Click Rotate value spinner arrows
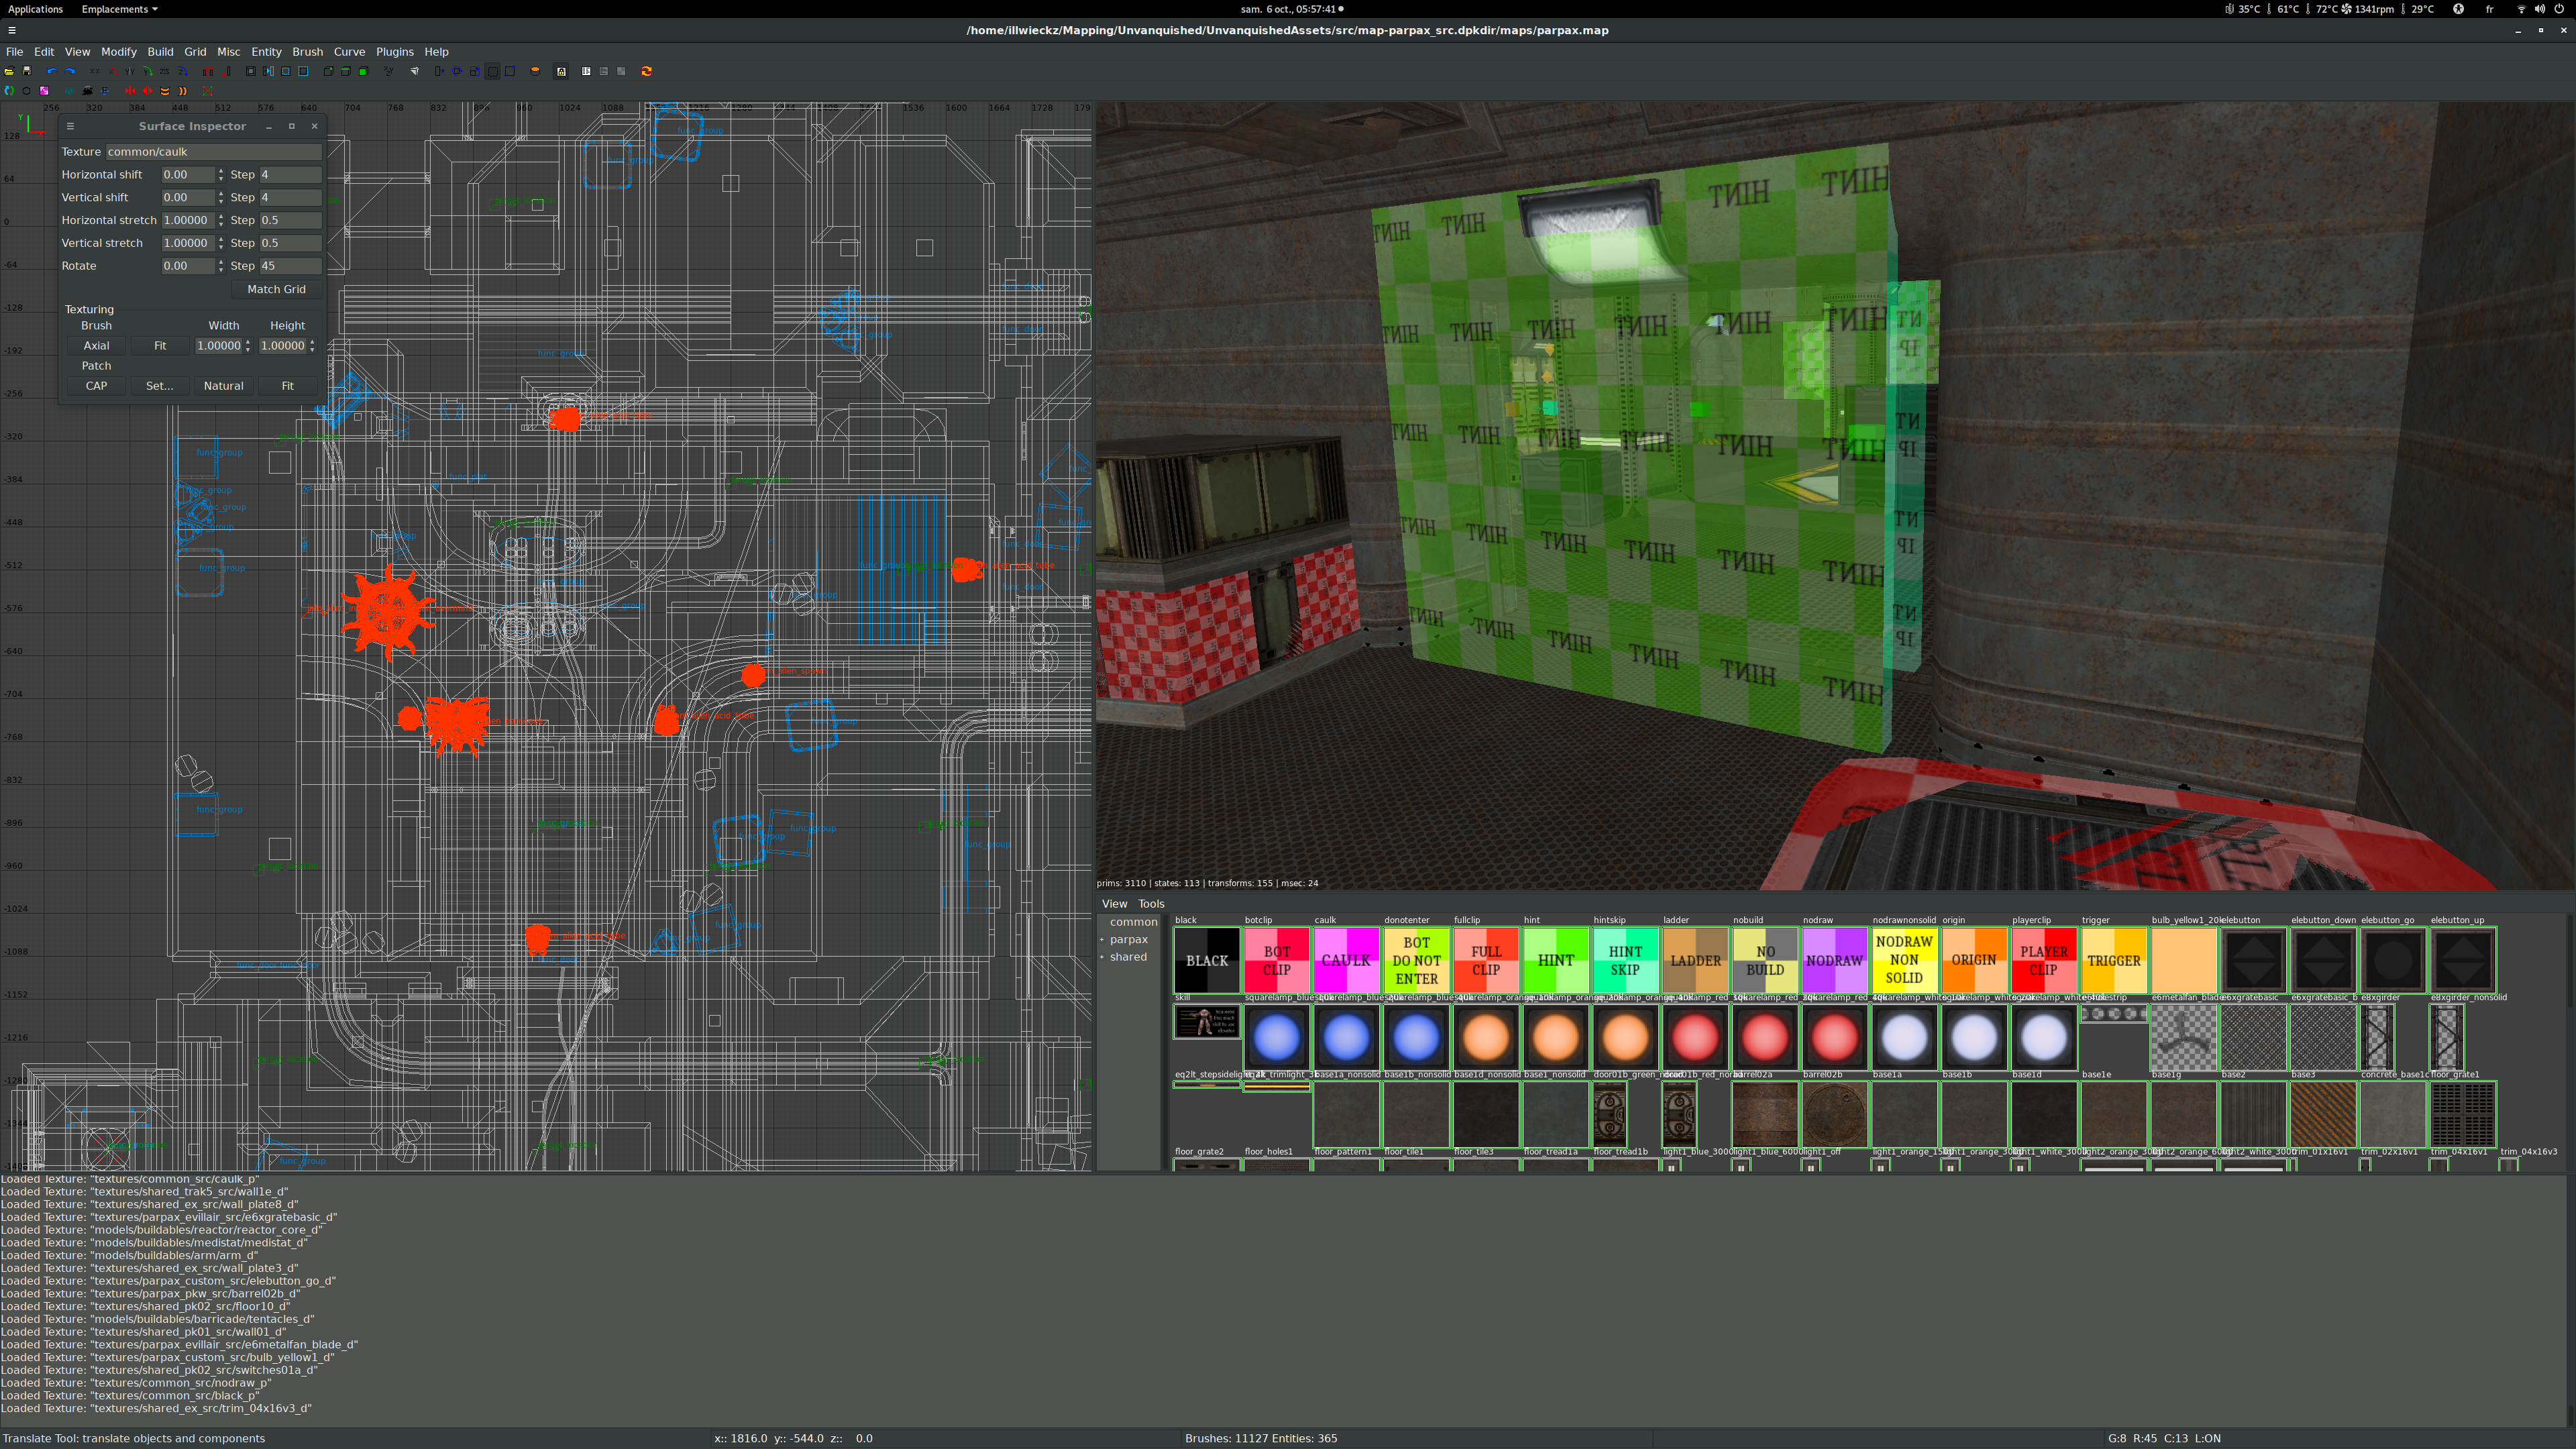Viewport: 2576px width, 1449px height. pos(221,266)
